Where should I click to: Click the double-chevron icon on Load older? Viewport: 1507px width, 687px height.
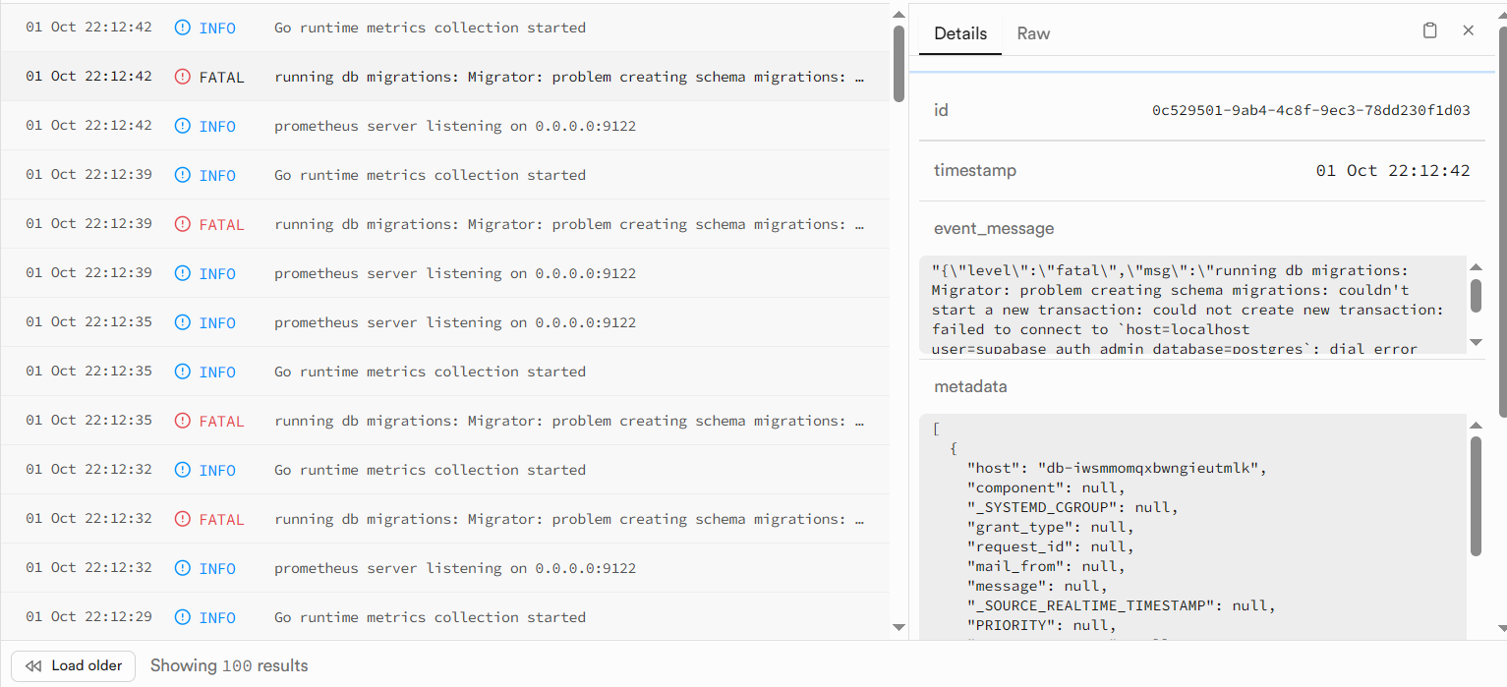pyautogui.click(x=33, y=665)
